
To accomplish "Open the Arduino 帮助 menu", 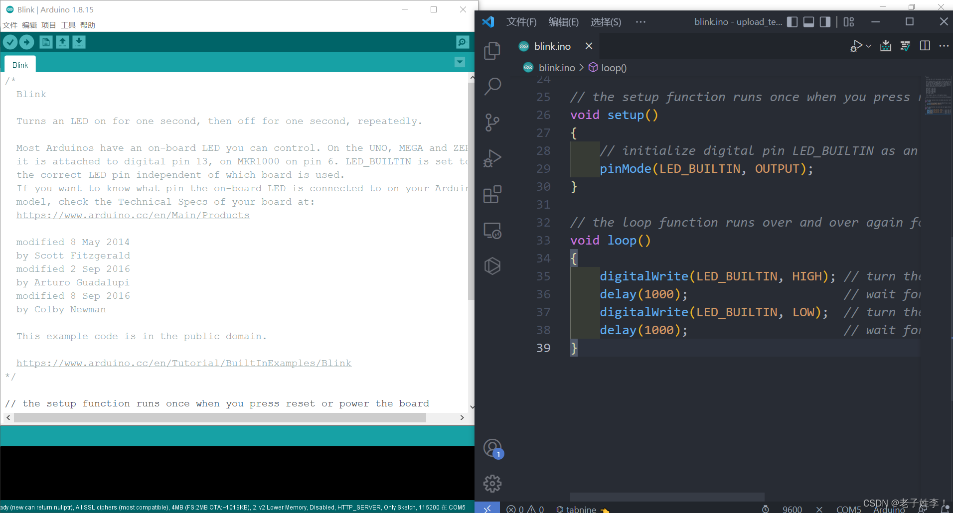I will [x=88, y=25].
